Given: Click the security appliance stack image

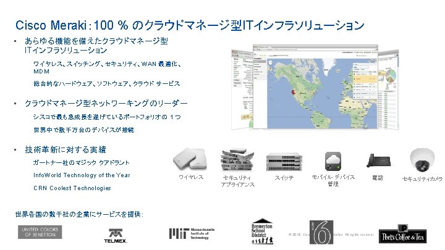Looking at the screenshot, I should [x=237, y=160].
